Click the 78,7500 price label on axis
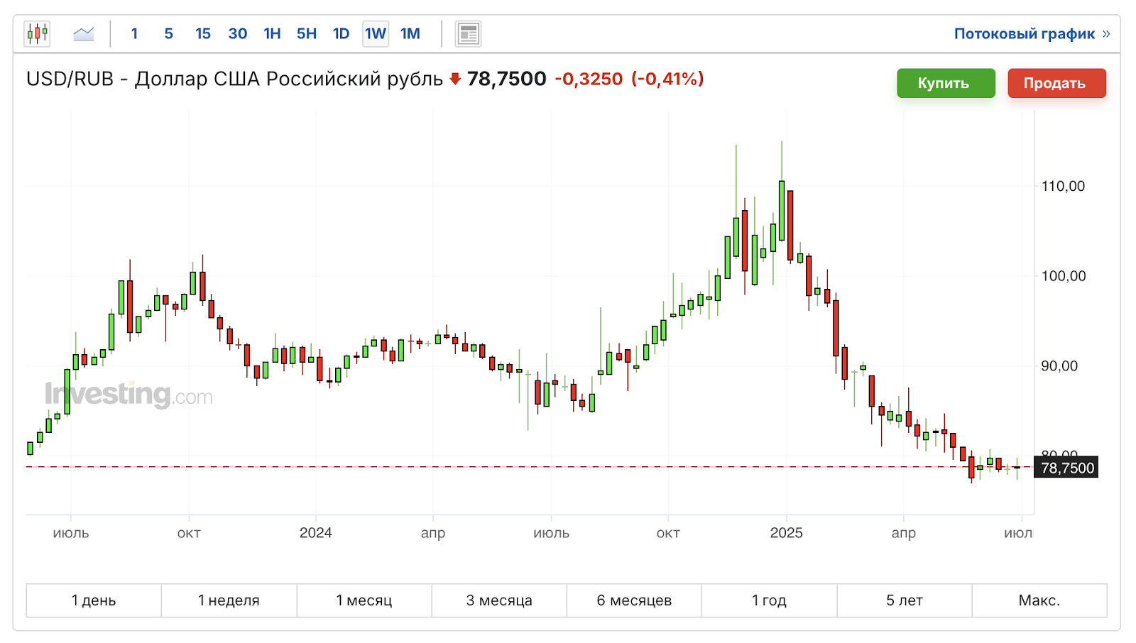 pyautogui.click(x=1066, y=468)
